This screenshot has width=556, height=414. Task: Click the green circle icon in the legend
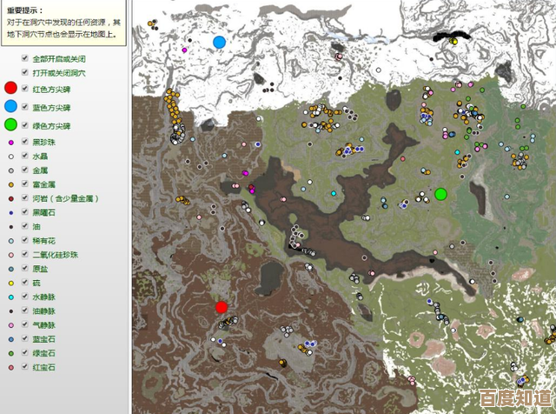click(10, 125)
